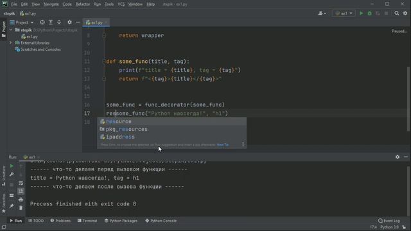411x231 pixels.
Task: Hide the Project tool window
Action: [x=78, y=22]
